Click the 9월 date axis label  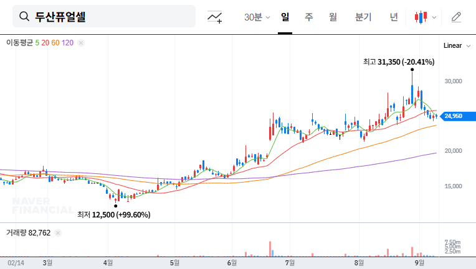(x=419, y=263)
